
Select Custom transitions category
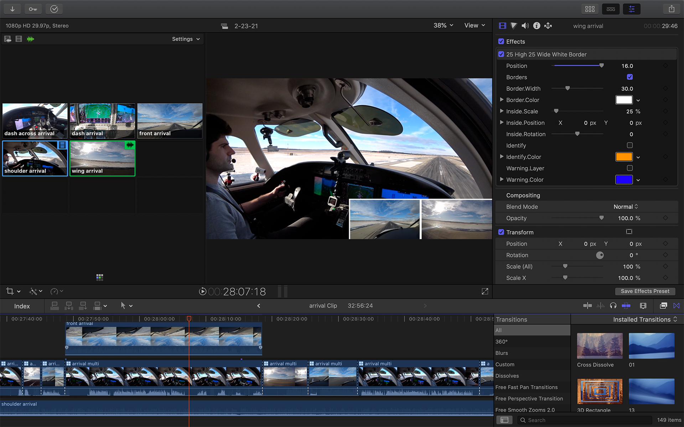(532, 364)
